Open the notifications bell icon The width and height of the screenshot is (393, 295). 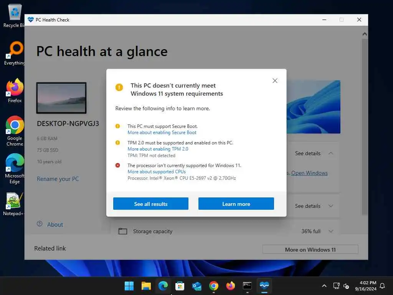(382, 286)
